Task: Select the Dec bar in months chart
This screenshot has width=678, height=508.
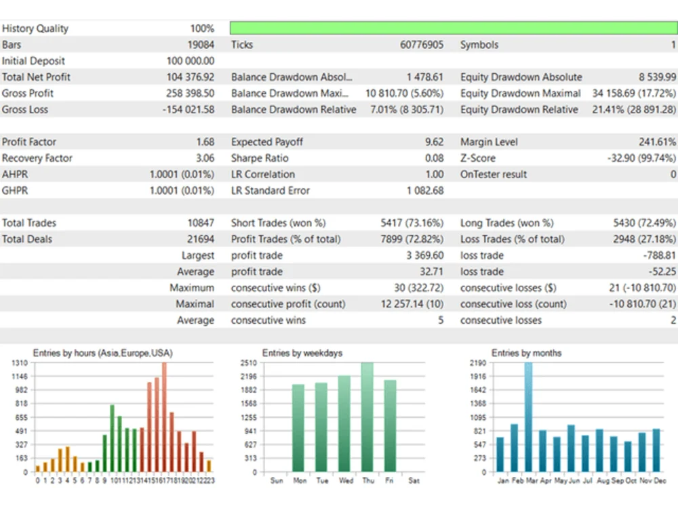Action: click(x=656, y=450)
